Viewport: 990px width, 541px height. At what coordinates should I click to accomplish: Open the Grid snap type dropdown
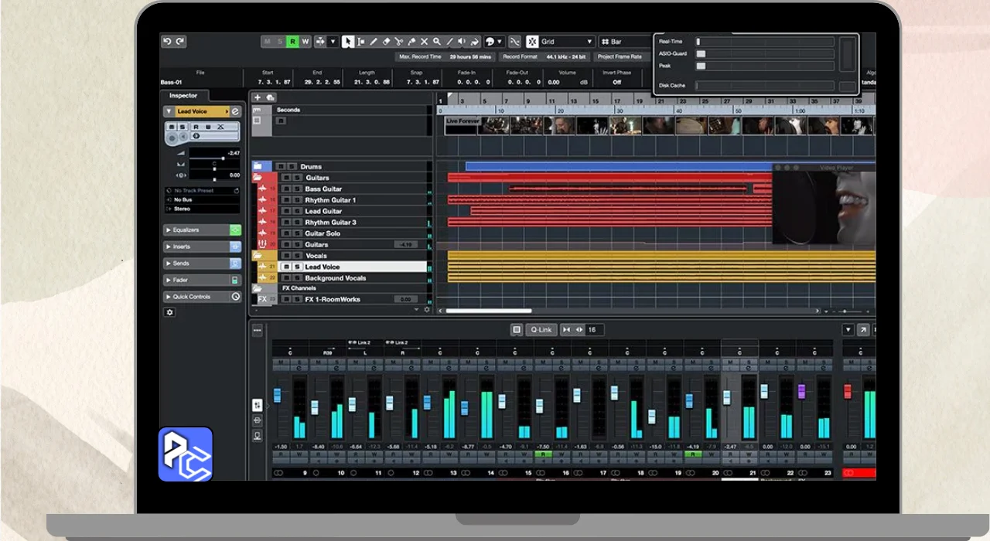pyautogui.click(x=566, y=42)
